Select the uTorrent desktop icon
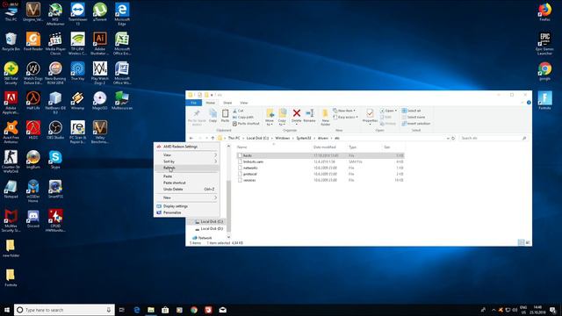This screenshot has width=562, height=316. point(99,11)
